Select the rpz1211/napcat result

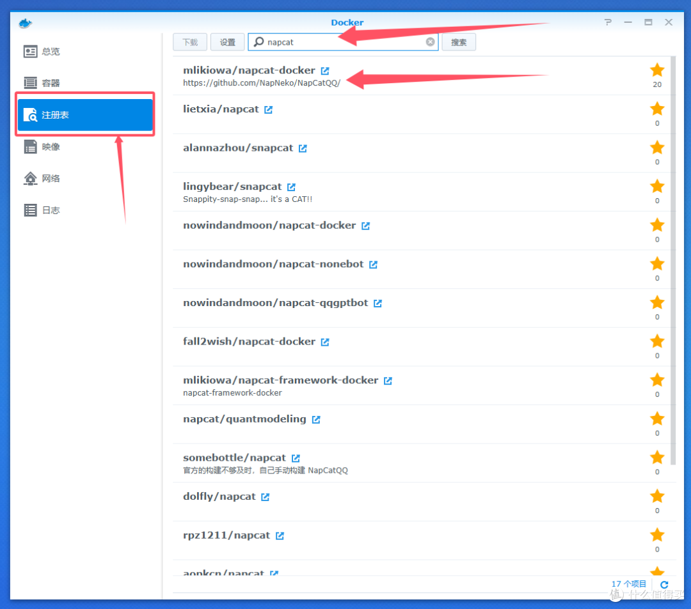(421, 541)
